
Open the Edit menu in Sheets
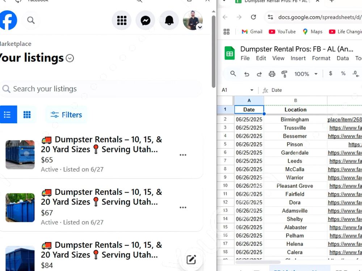point(261,58)
